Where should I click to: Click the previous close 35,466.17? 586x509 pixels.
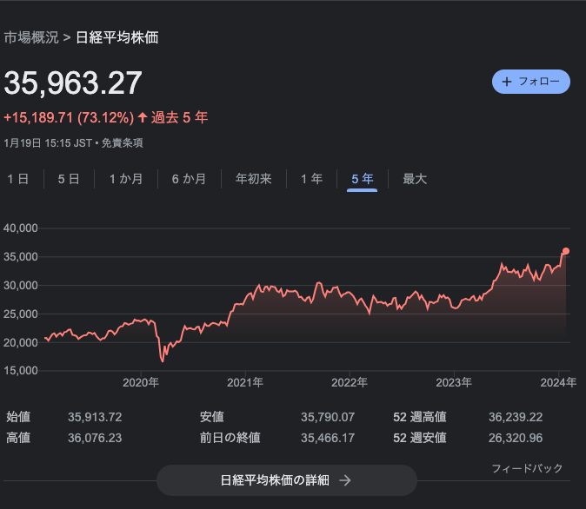[x=328, y=438]
